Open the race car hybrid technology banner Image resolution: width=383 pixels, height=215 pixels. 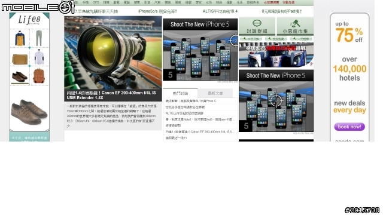point(276,55)
